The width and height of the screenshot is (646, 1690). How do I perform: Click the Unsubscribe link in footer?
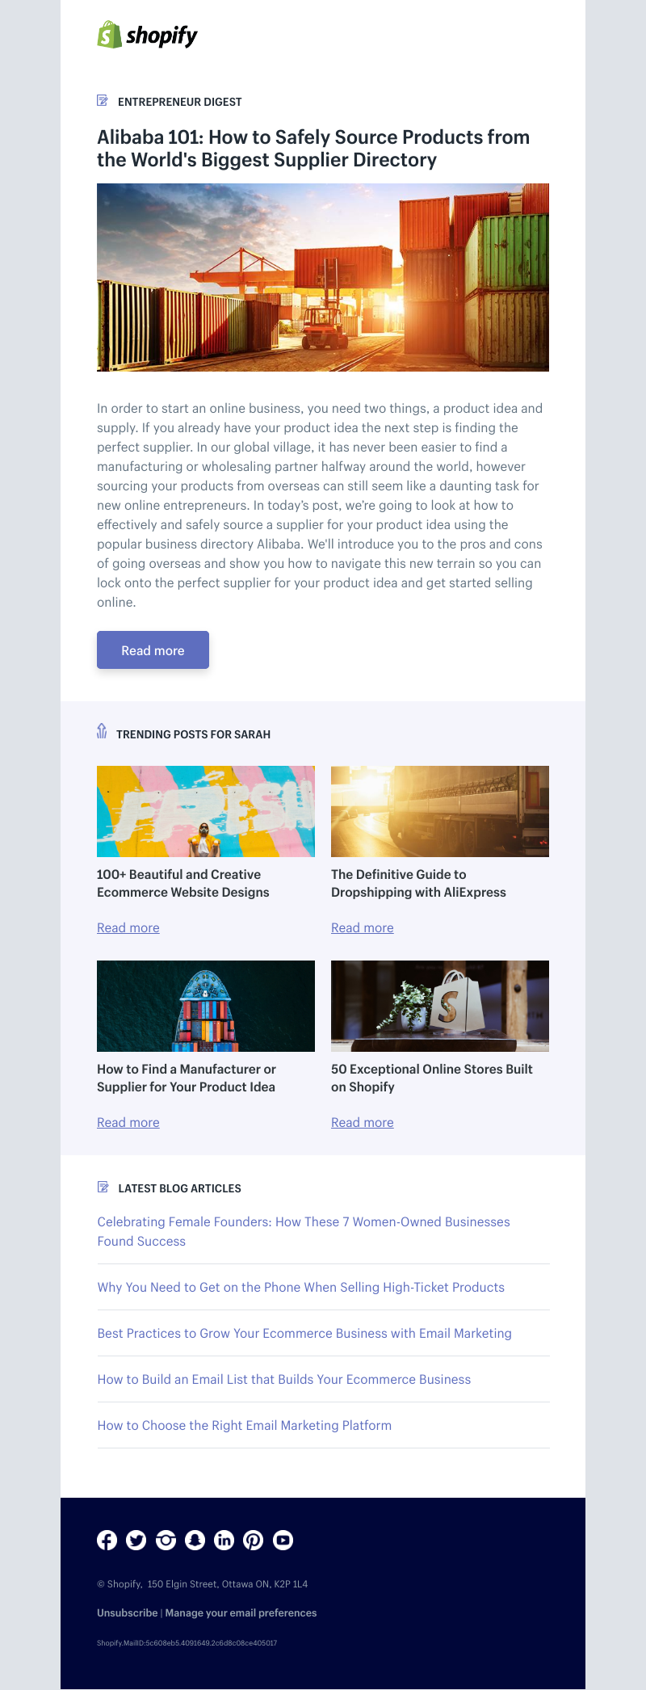point(128,1612)
